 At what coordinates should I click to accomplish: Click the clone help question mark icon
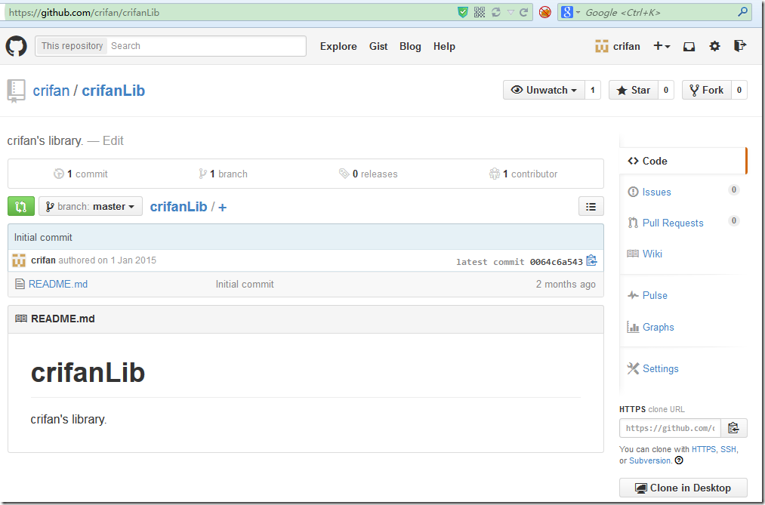[679, 460]
